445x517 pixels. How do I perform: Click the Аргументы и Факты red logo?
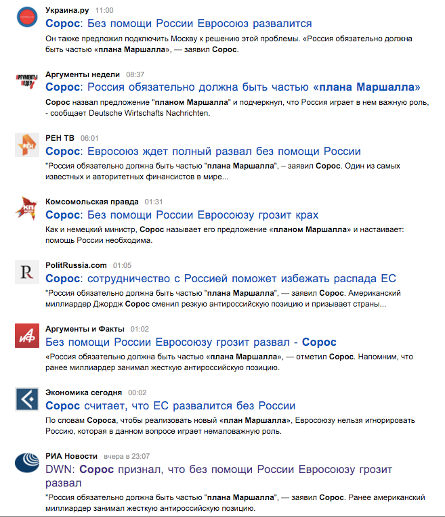pyautogui.click(x=27, y=336)
